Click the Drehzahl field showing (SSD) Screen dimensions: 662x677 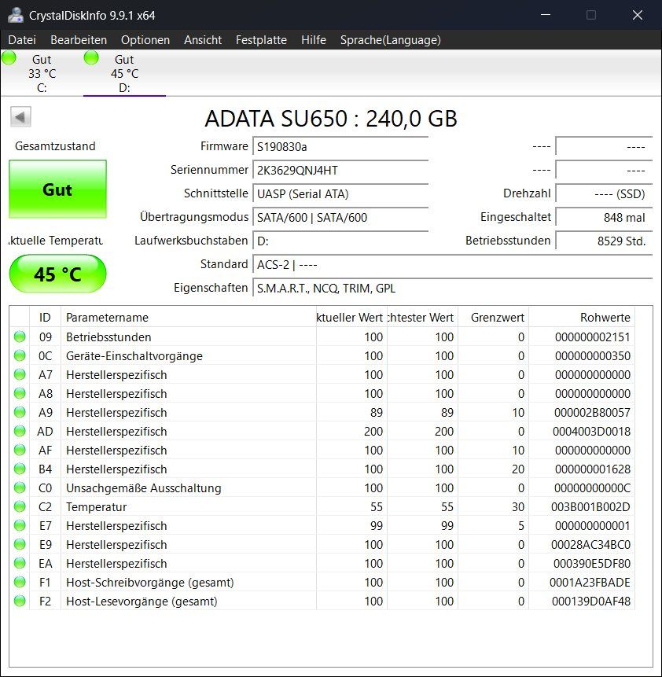604,194
